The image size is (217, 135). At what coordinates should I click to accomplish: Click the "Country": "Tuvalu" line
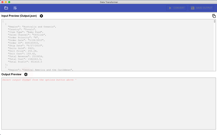[x=22, y=29]
